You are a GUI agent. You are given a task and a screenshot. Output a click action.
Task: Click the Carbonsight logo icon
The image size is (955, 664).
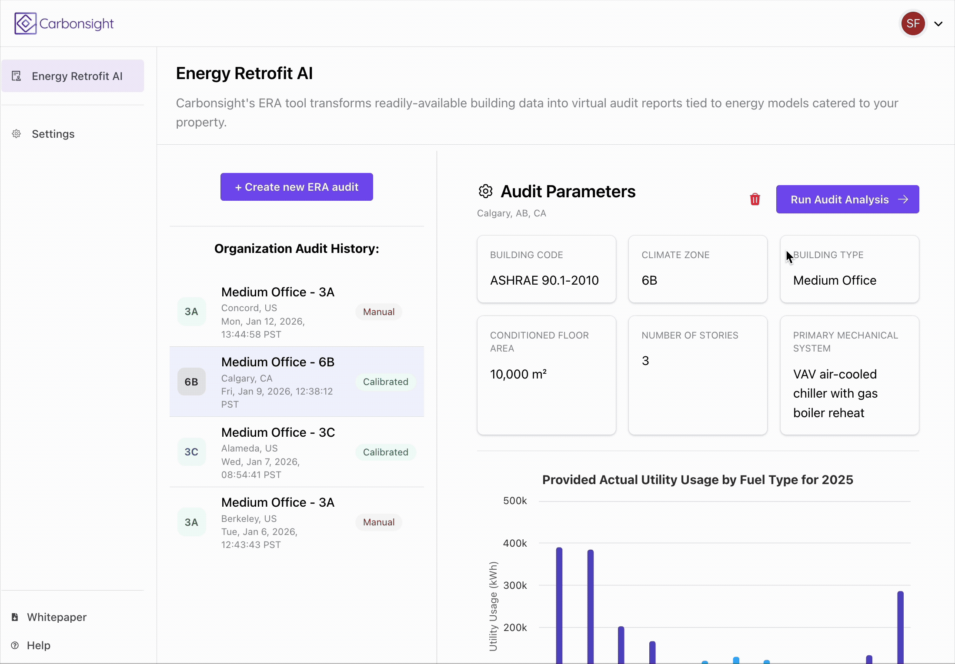coord(25,23)
